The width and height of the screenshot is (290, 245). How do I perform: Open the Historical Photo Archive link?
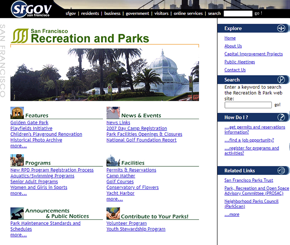coord(36,140)
